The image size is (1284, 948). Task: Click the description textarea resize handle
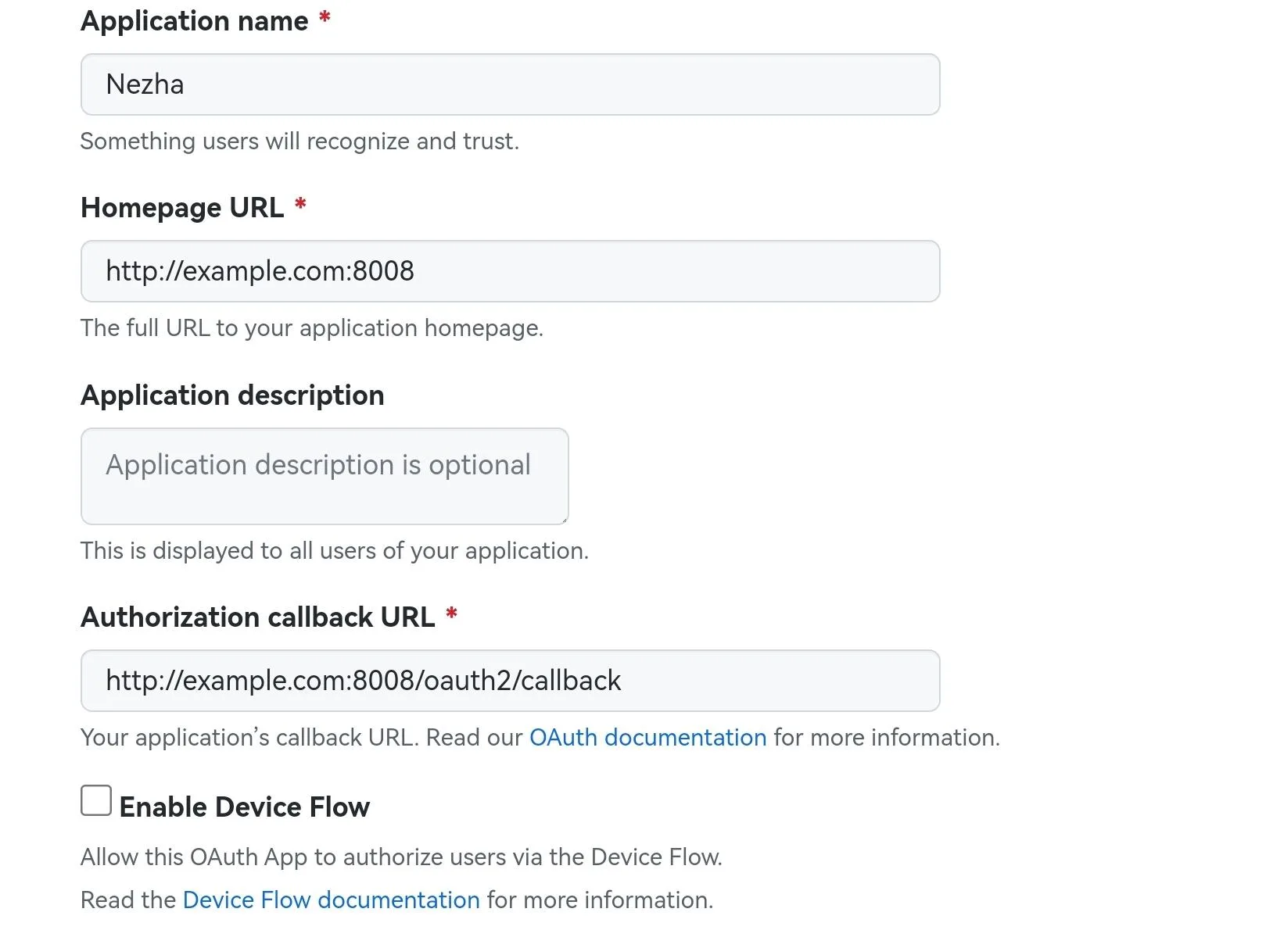[x=563, y=519]
